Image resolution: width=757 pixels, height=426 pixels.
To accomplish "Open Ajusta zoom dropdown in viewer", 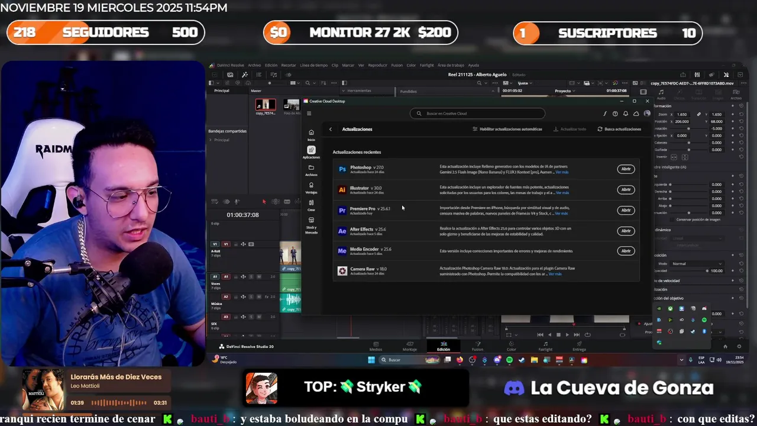I will coord(526,83).
